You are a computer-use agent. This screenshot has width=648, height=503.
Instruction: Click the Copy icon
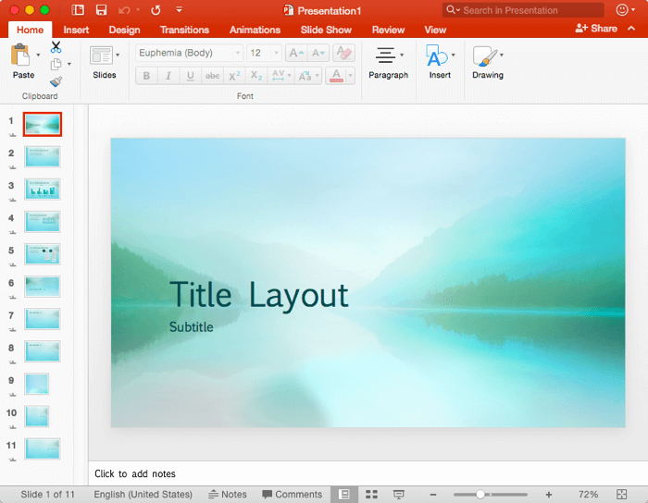coord(56,65)
